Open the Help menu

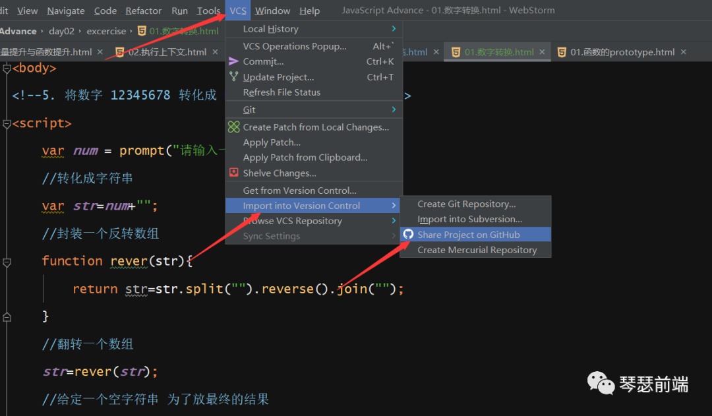[310, 11]
